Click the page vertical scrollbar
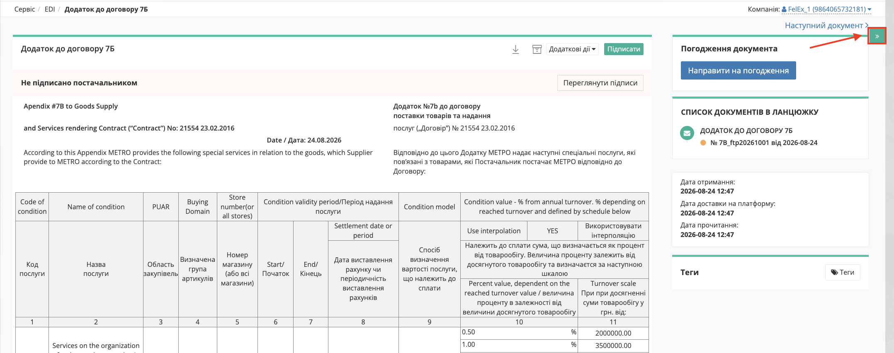894x353 pixels. point(889,176)
